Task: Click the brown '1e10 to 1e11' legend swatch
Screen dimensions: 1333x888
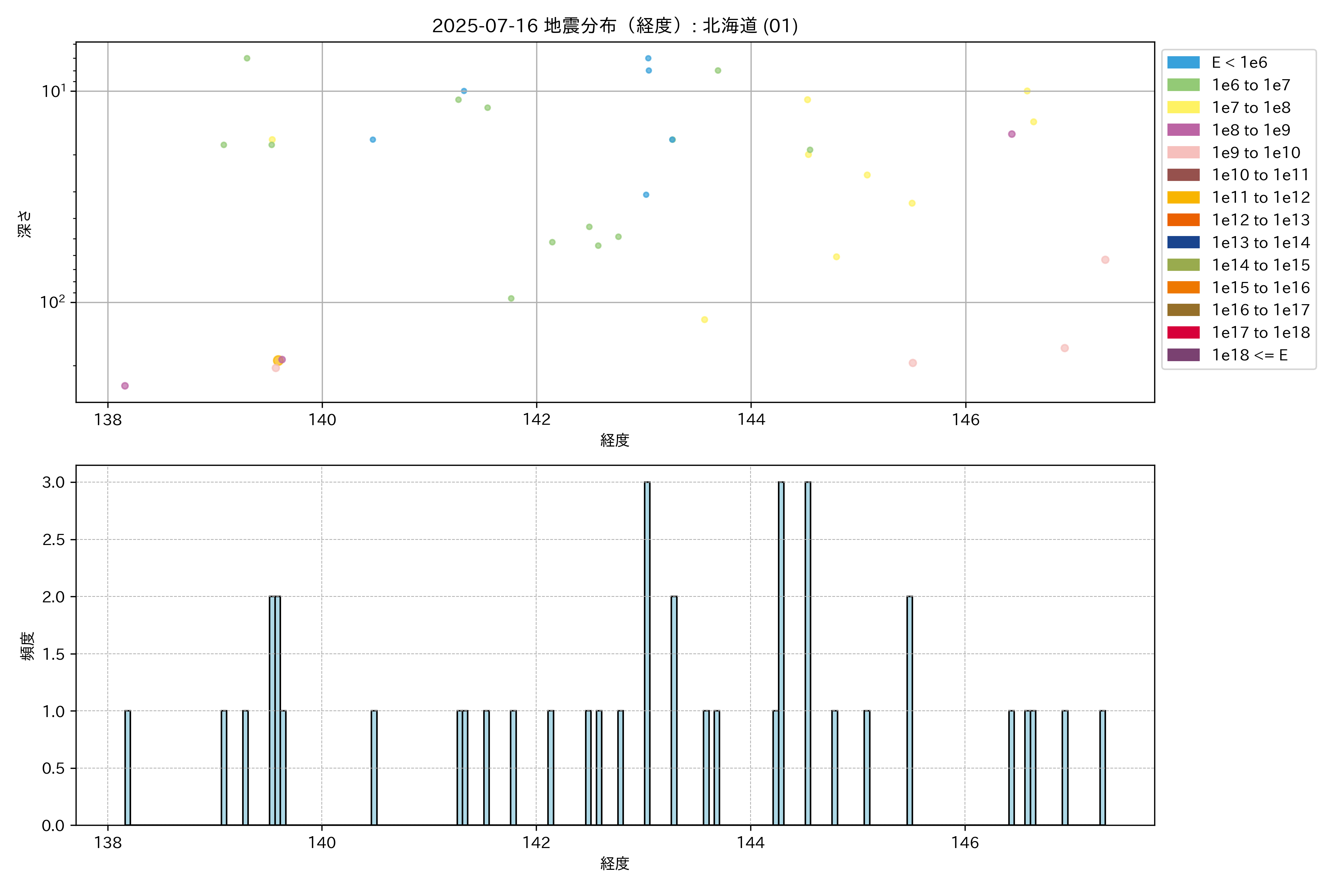Action: [1183, 175]
